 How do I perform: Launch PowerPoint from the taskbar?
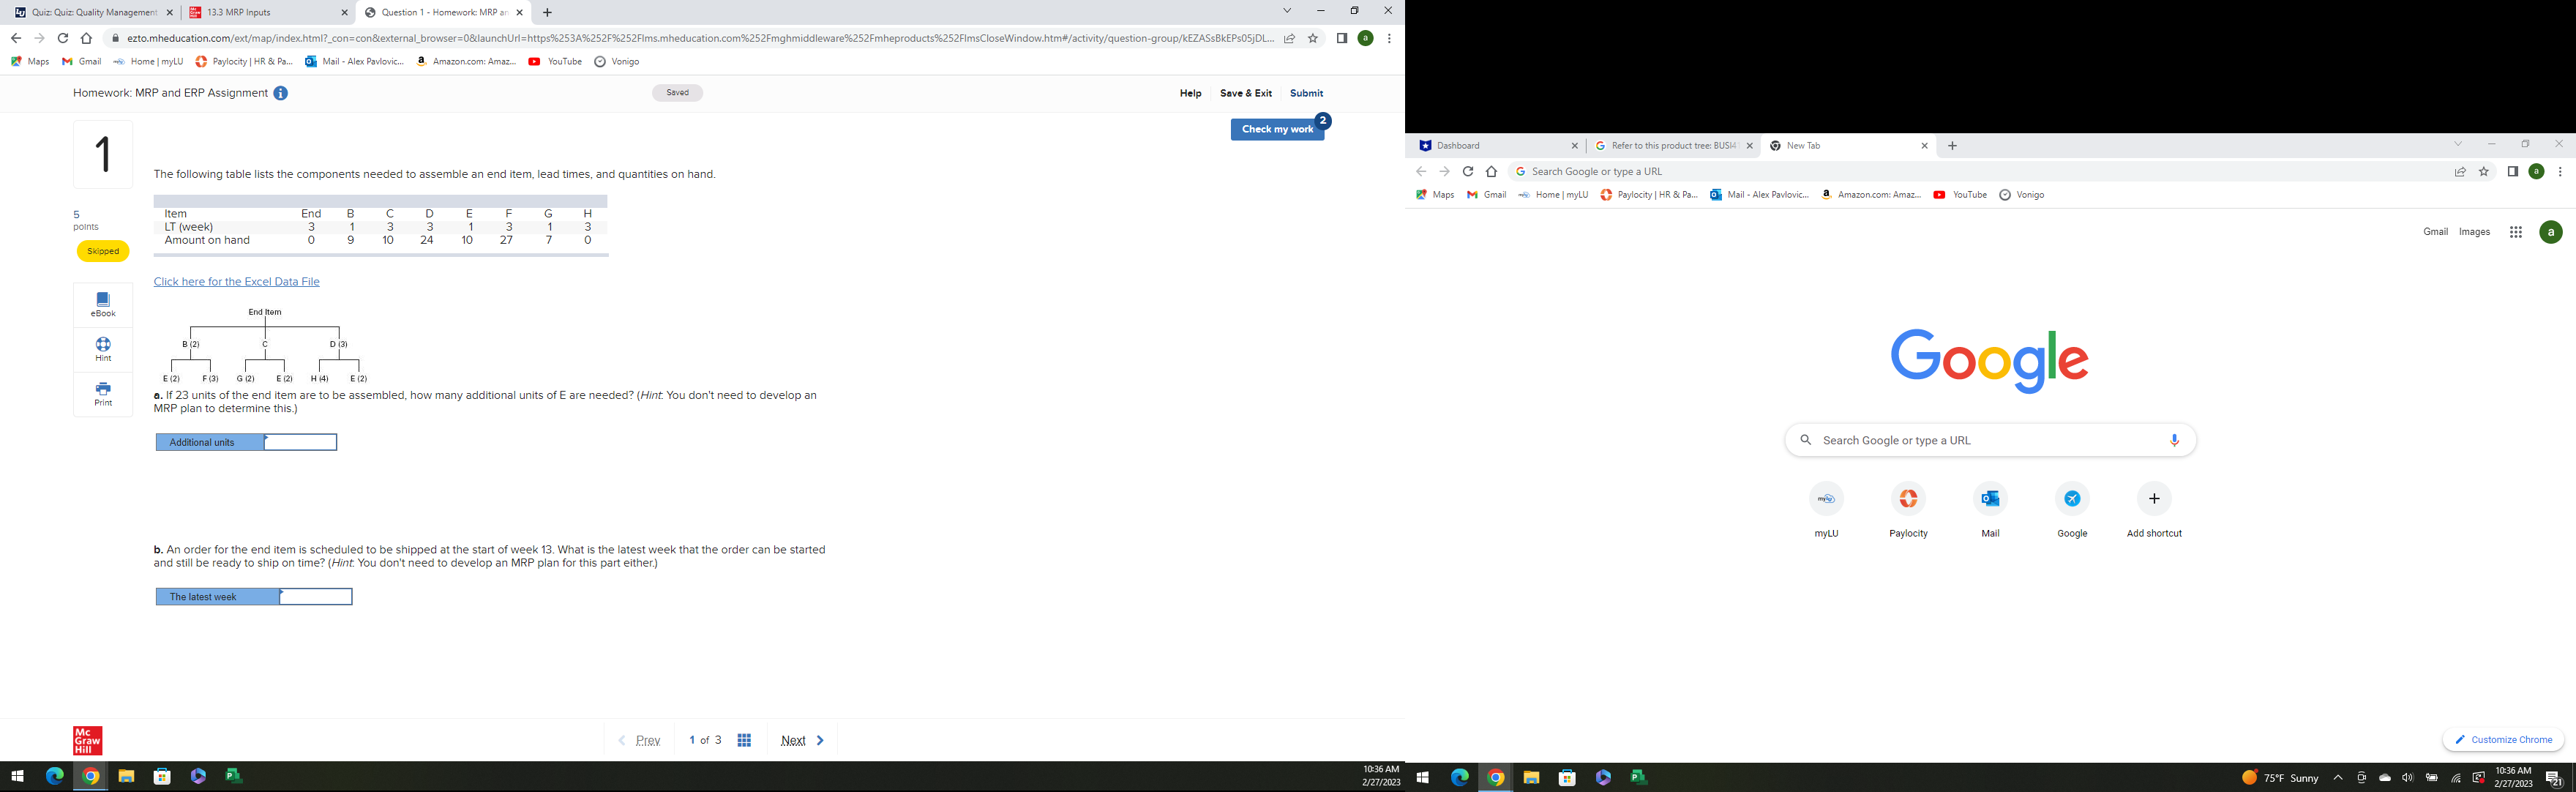[232, 777]
